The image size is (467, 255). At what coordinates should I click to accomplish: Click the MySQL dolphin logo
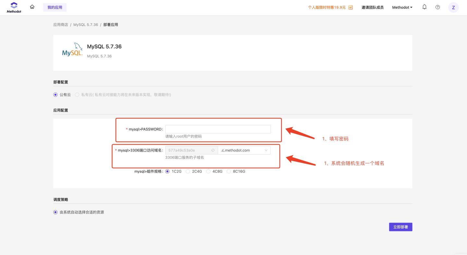coord(72,50)
